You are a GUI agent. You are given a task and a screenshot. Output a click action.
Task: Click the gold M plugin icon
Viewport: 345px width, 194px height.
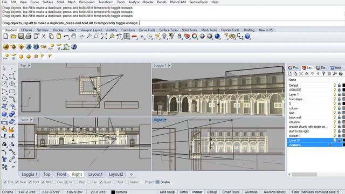[6, 47]
